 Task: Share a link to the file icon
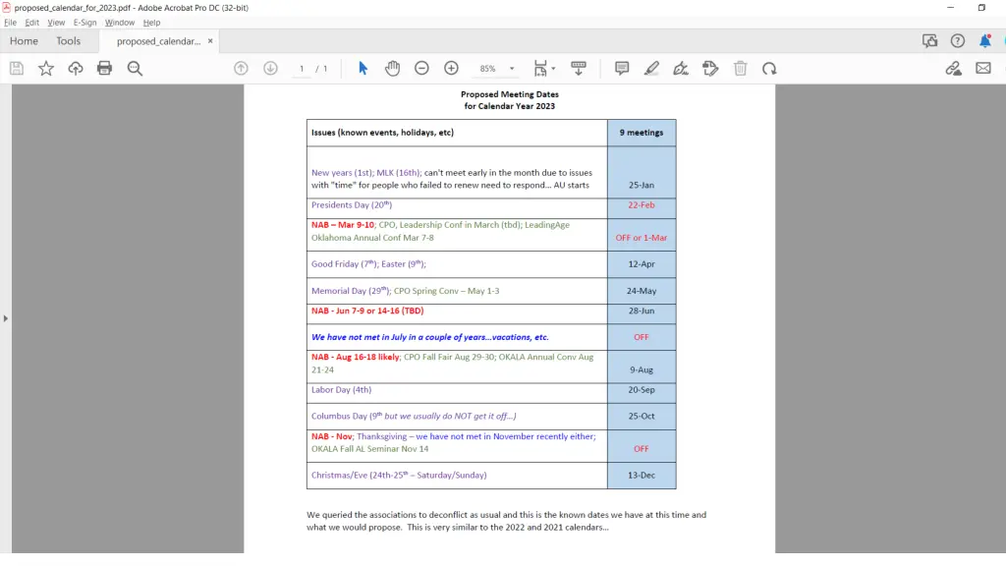click(x=953, y=68)
